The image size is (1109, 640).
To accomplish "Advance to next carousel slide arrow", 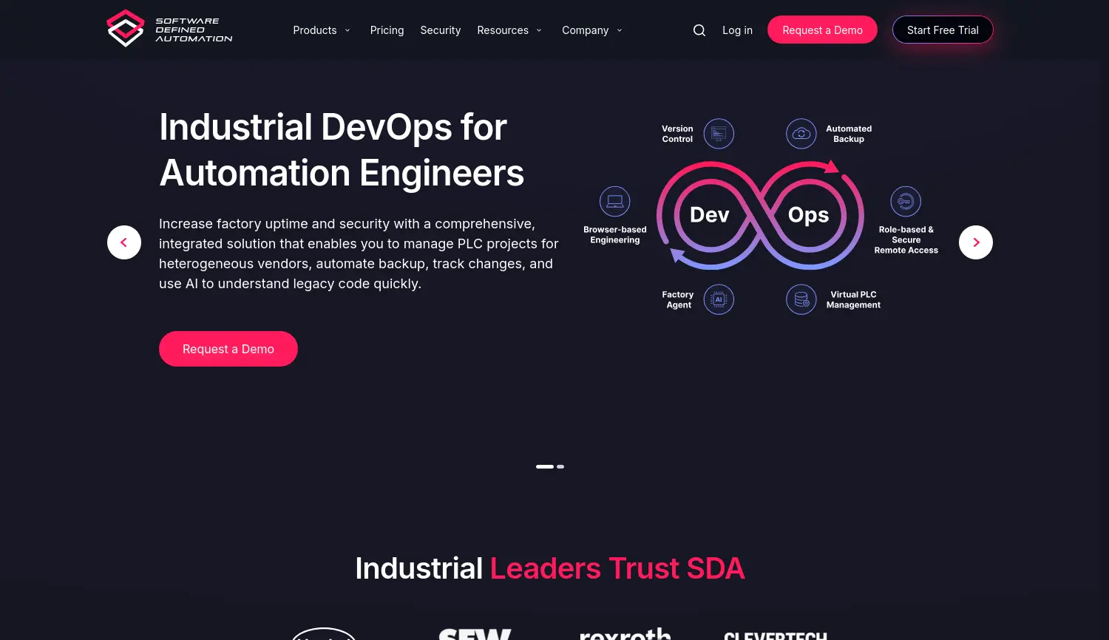I will click(975, 242).
